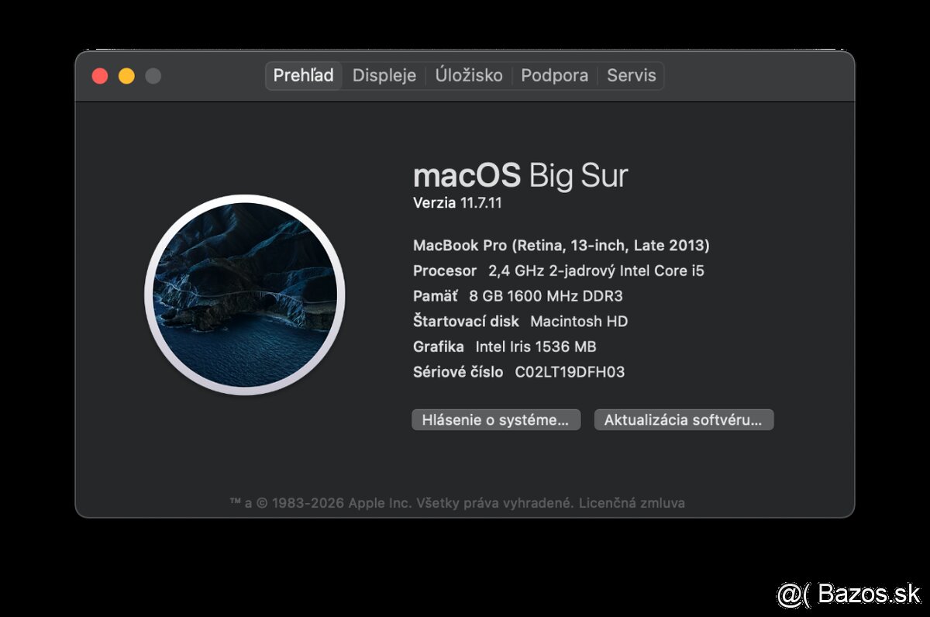Click version text Verzia 11.7.11
This screenshot has height=617, width=930.
point(458,203)
